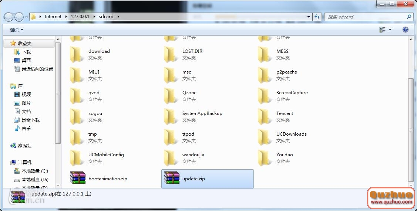Select the p2pcache folder icon

264,75
